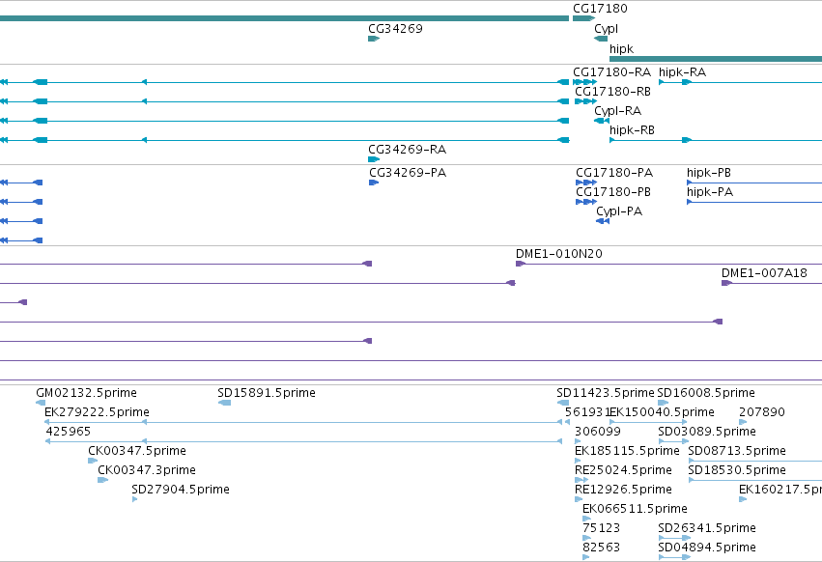Click the hipk gene bar
Viewport: 822px width, 562px height.
pyautogui.click(x=716, y=59)
